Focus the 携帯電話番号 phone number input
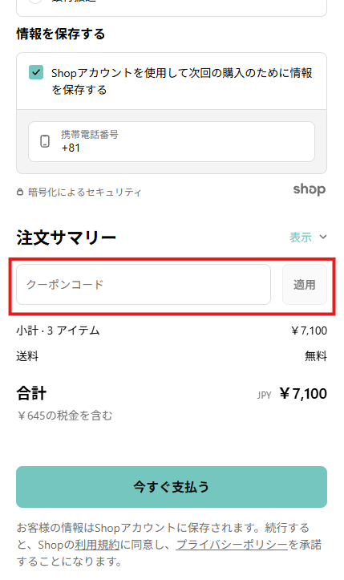The height and width of the screenshot is (580, 344). point(172,141)
